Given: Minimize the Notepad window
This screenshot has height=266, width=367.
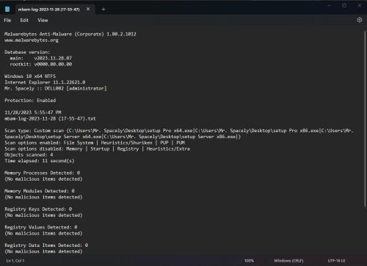Looking at the screenshot, I should tap(329, 5).
